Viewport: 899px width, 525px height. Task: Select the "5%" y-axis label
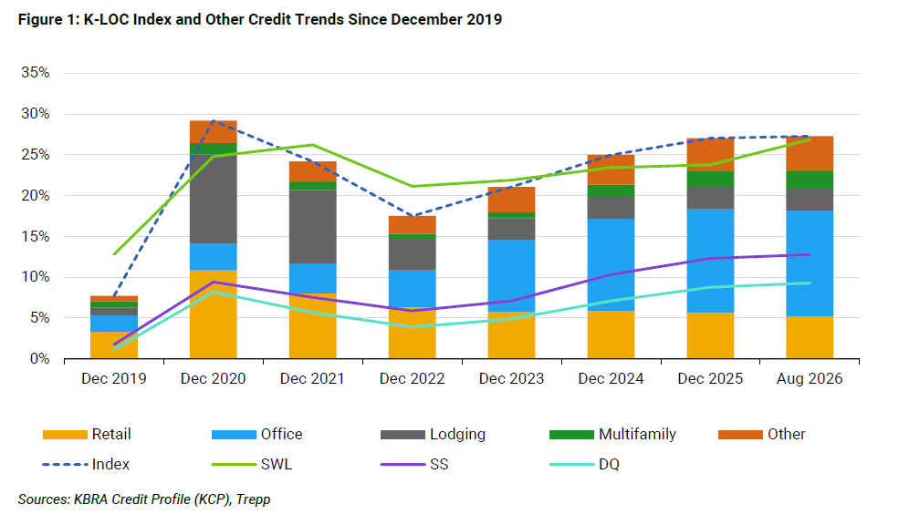click(39, 318)
